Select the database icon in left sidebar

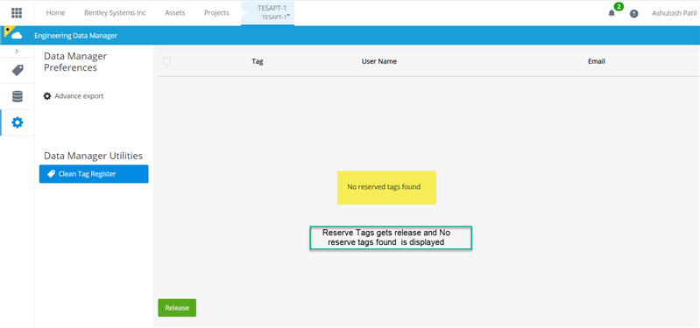pyautogui.click(x=18, y=96)
